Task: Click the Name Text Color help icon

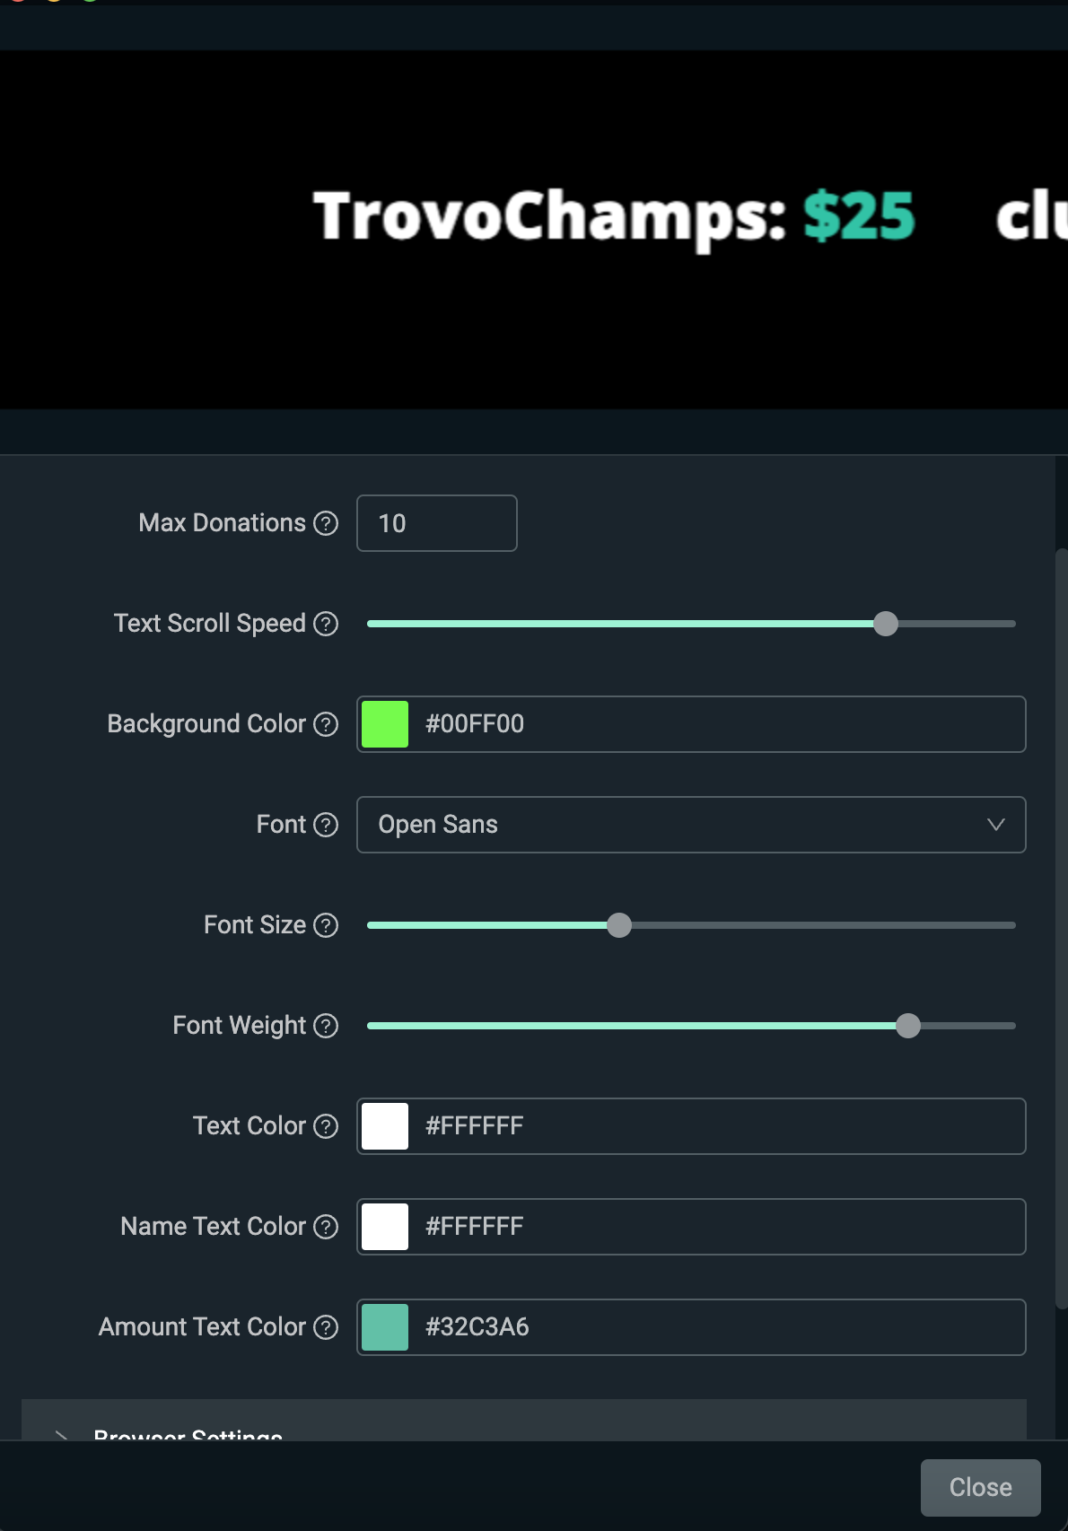Action: pos(326,1227)
